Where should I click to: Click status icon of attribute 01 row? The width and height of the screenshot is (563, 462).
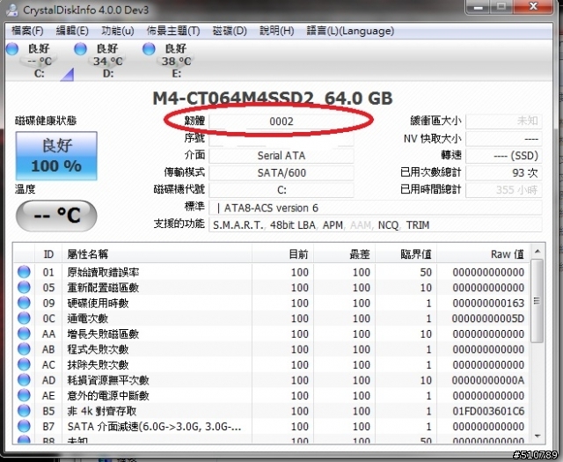tap(24, 272)
